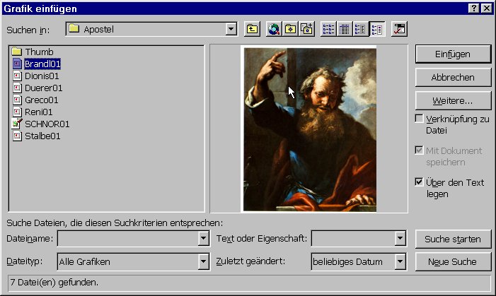Image resolution: width=496 pixels, height=296 pixels.
Task: Select the Duerer01 file
Action: point(43,88)
